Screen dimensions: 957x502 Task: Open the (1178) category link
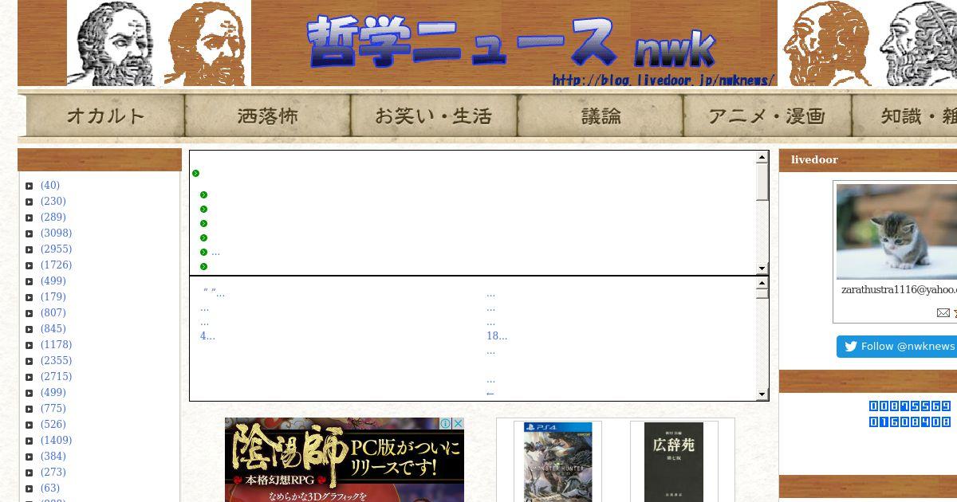click(56, 345)
